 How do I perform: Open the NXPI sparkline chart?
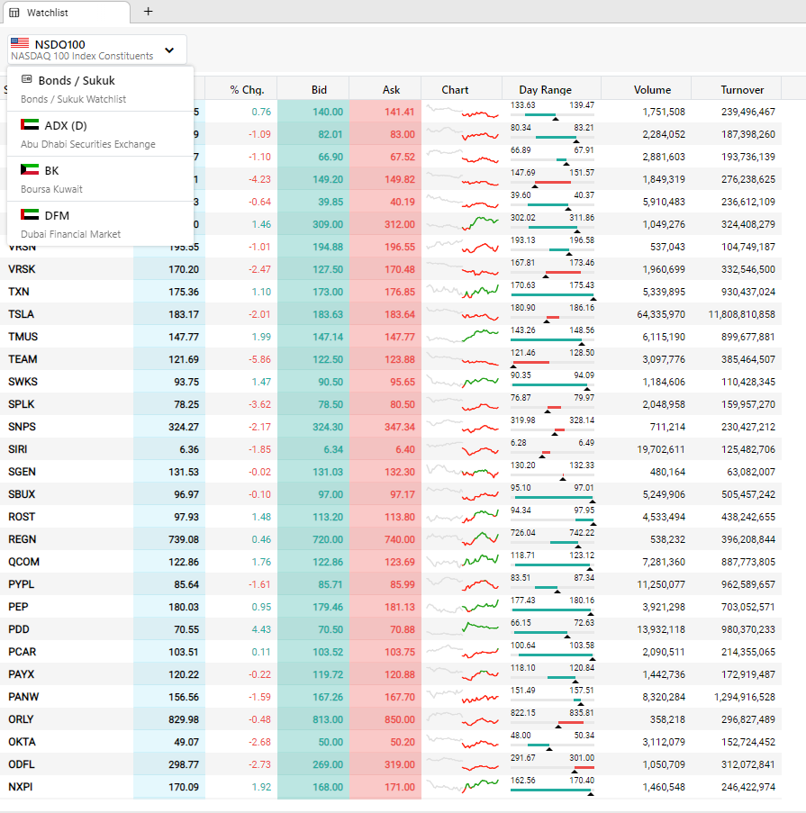click(x=462, y=787)
